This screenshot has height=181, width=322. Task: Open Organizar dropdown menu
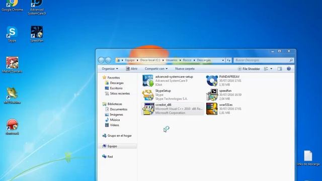click(x=110, y=69)
